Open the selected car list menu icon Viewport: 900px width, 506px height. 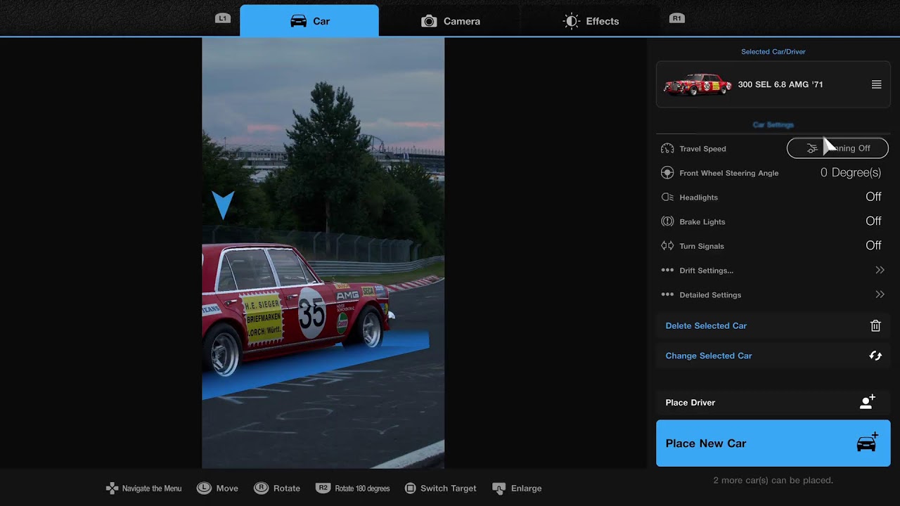(x=876, y=84)
